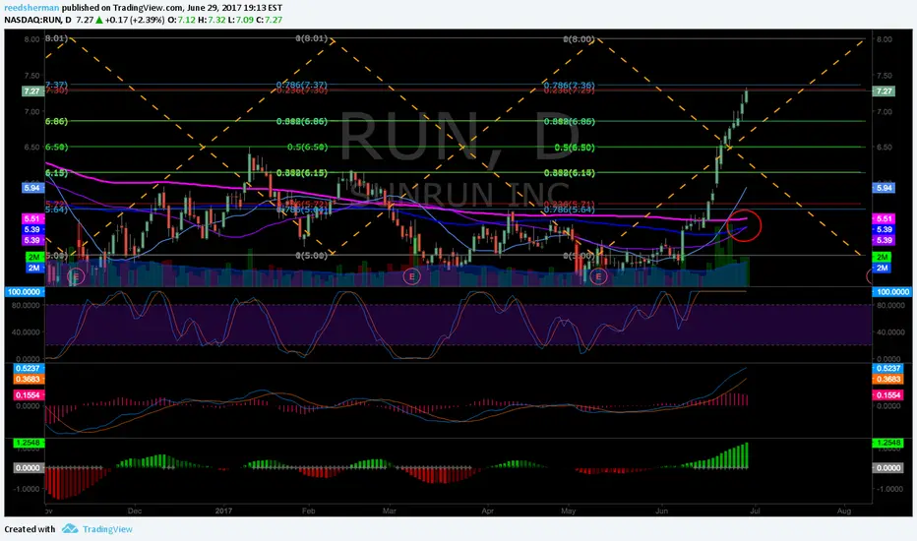Open the earnings E marker near November

[x=76, y=276]
